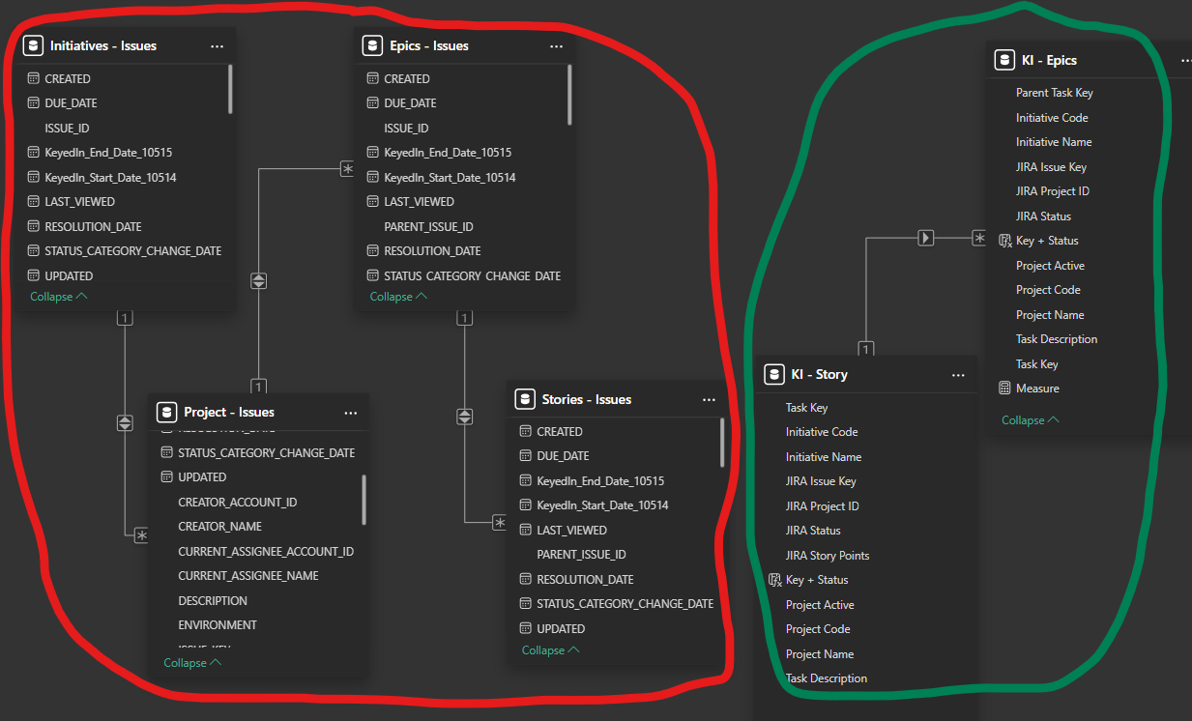This screenshot has width=1192, height=721.
Task: Click the Measure calculator icon in KI - Epics
Action: tap(1004, 389)
